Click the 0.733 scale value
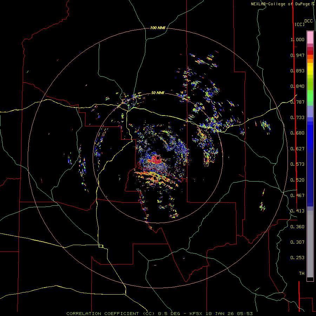The image size is (316, 316). (x=297, y=118)
